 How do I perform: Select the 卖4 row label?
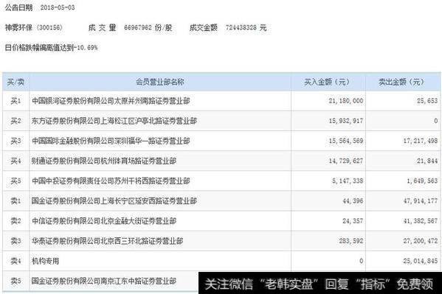click(x=15, y=261)
